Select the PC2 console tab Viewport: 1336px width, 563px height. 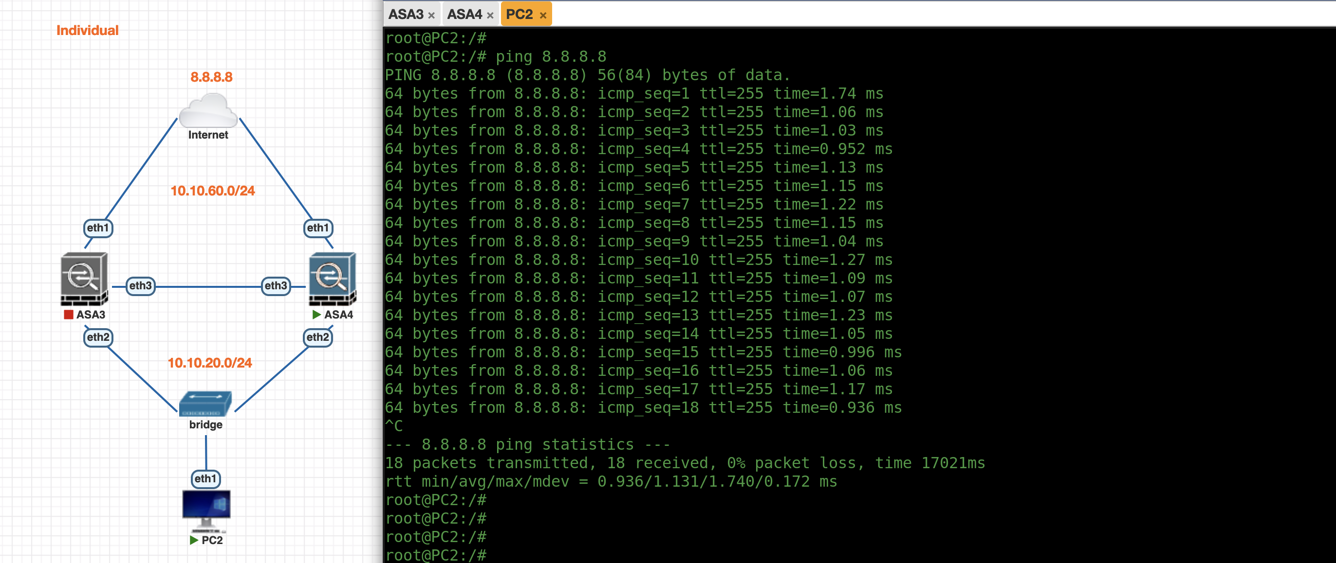click(519, 15)
